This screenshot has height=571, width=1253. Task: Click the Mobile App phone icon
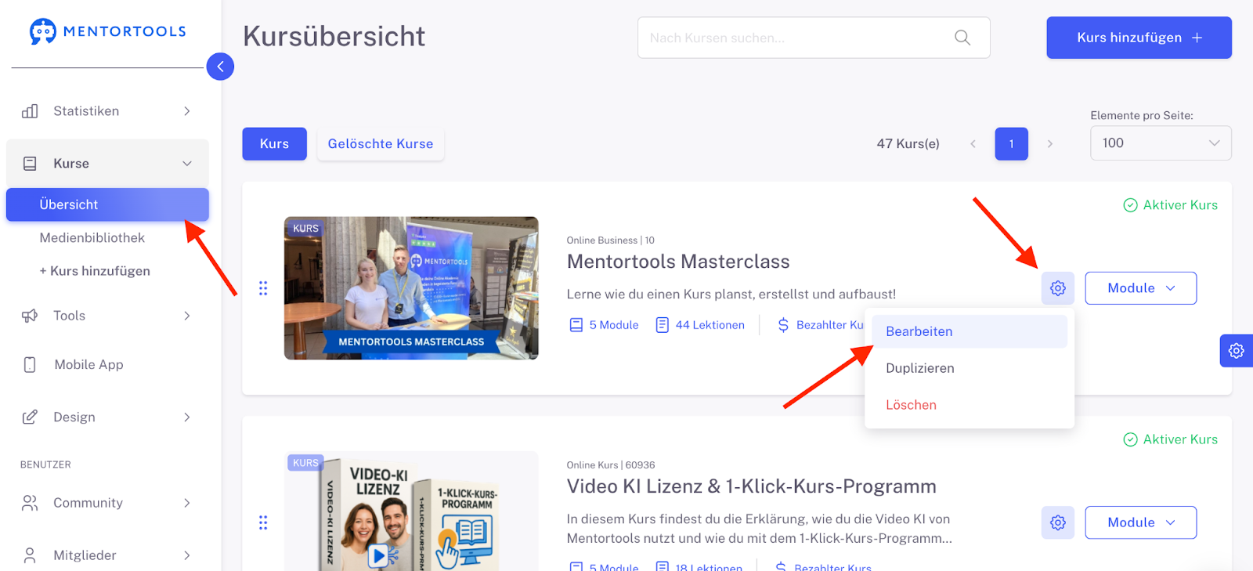(x=30, y=364)
